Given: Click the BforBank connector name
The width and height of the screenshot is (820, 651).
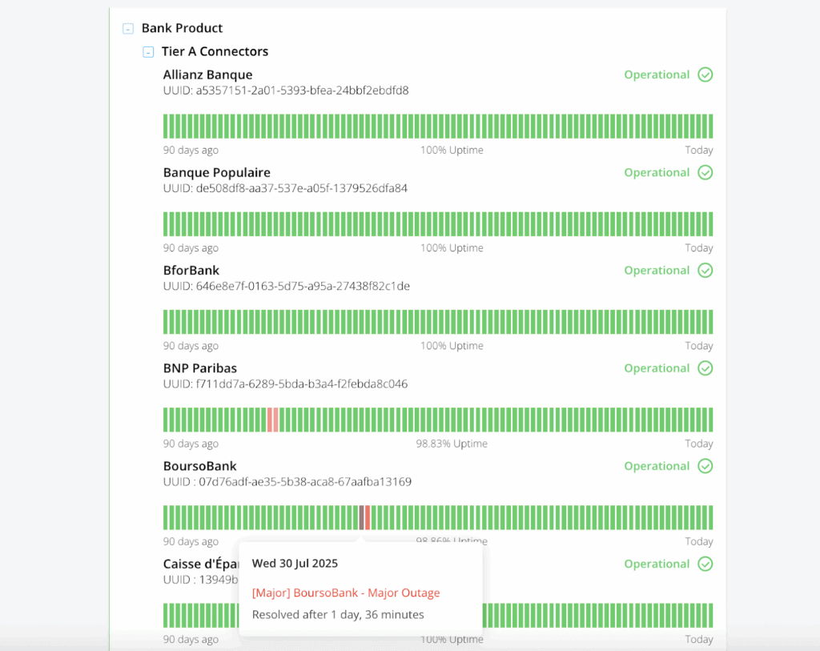Looking at the screenshot, I should pyautogui.click(x=191, y=271).
